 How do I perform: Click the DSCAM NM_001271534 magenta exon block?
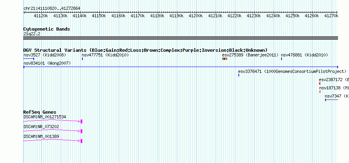point(82,121)
